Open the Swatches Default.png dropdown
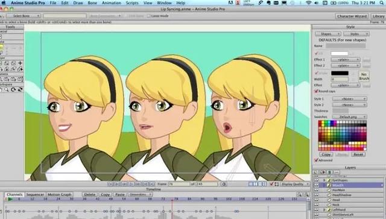The height and width of the screenshot is (219, 386). pos(349,117)
